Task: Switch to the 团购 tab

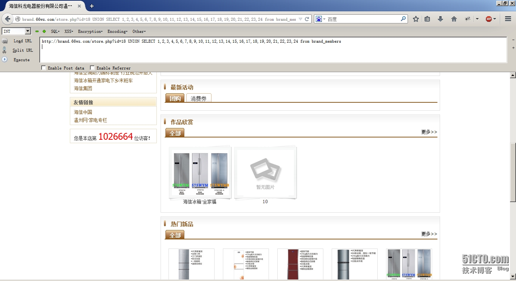Action: 175,98
